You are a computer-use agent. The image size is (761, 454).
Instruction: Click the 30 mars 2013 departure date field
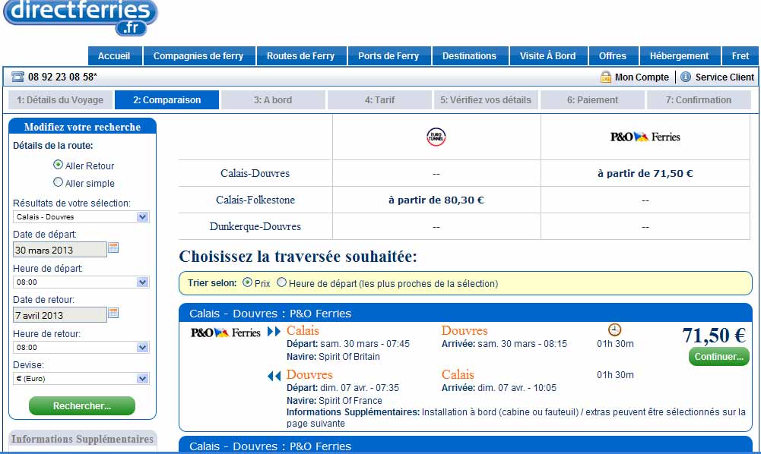coord(60,250)
